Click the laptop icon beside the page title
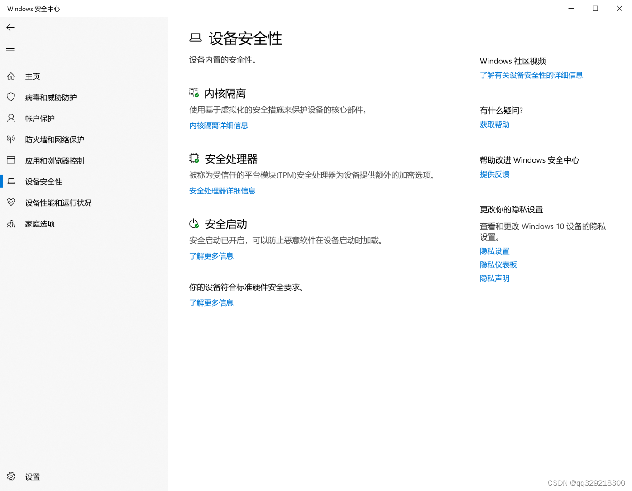This screenshot has height=491, width=632. (196, 38)
